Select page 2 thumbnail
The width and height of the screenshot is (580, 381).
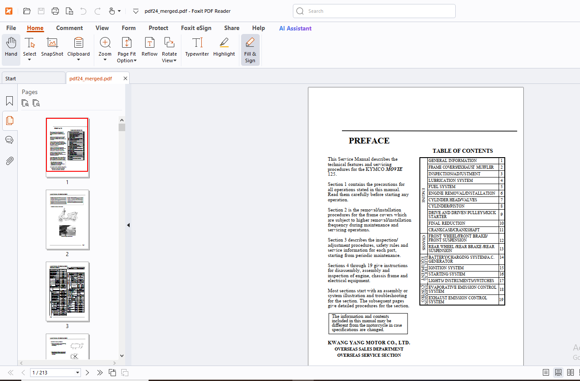pos(67,219)
